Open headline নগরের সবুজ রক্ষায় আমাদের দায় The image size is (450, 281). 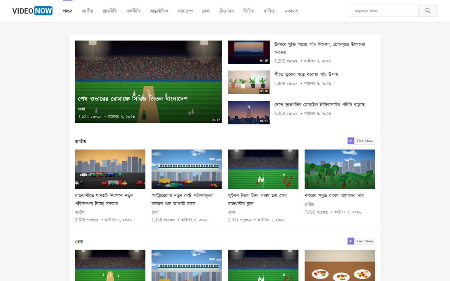(334, 195)
